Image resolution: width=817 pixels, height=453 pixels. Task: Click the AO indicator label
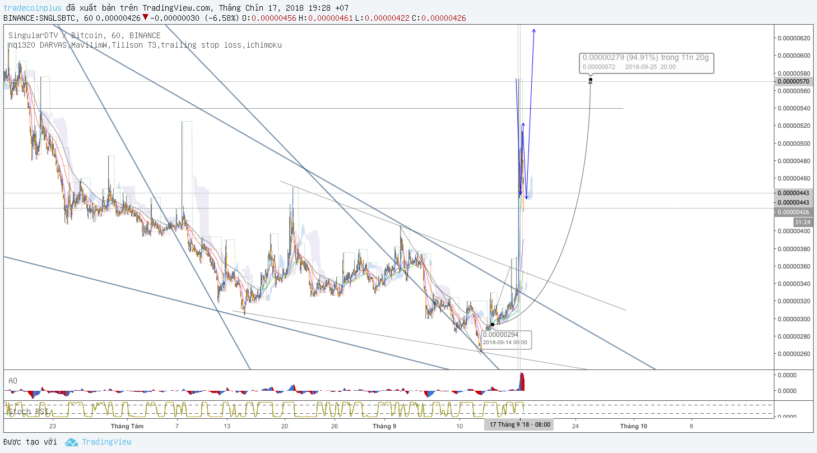(x=13, y=381)
